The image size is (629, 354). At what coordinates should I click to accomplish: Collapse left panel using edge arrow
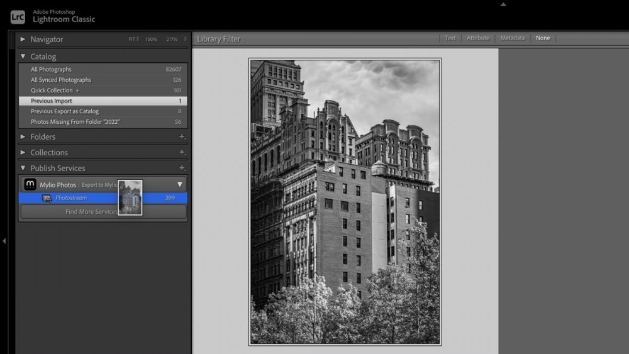click(x=4, y=241)
